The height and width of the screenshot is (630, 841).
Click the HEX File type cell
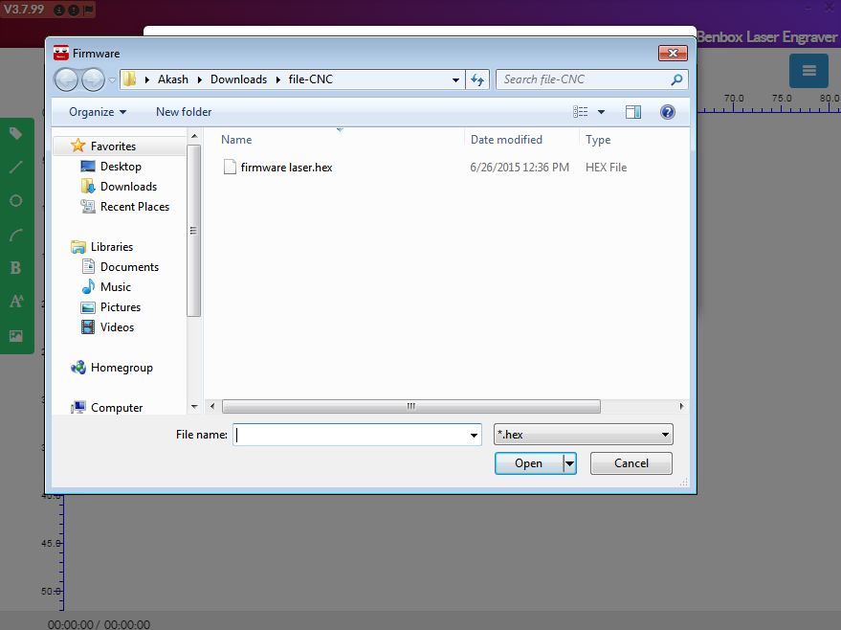606,167
